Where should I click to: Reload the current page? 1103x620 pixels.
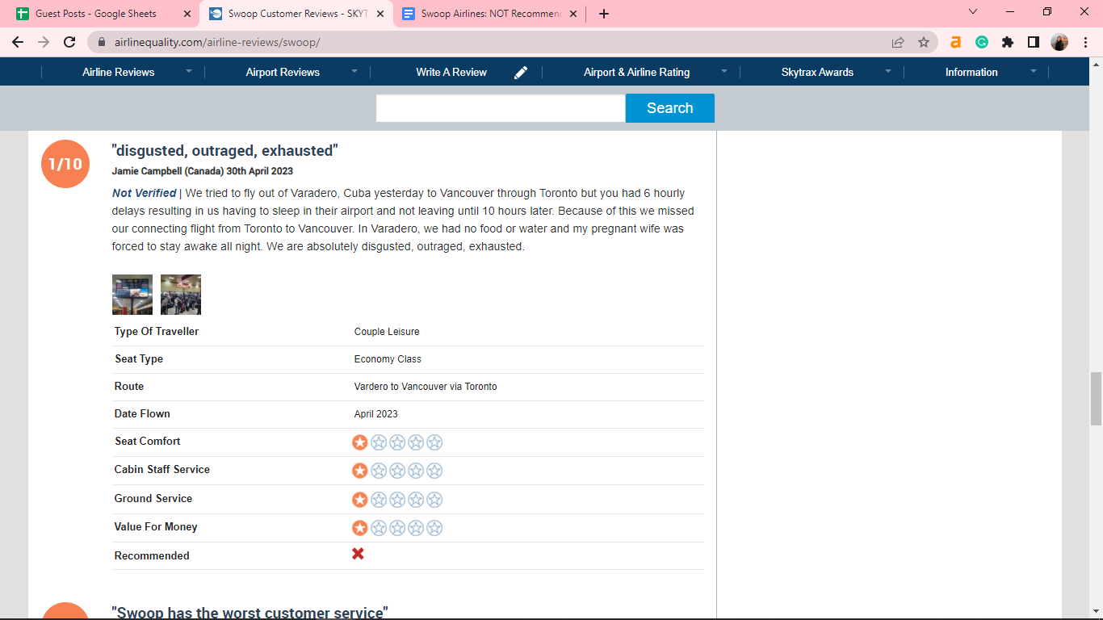(69, 42)
